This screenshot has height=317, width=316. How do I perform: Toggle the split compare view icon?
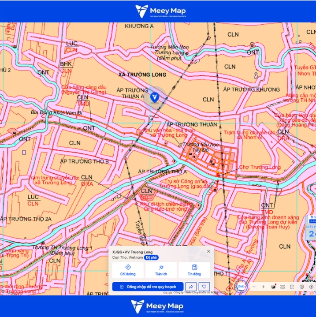(292, 287)
